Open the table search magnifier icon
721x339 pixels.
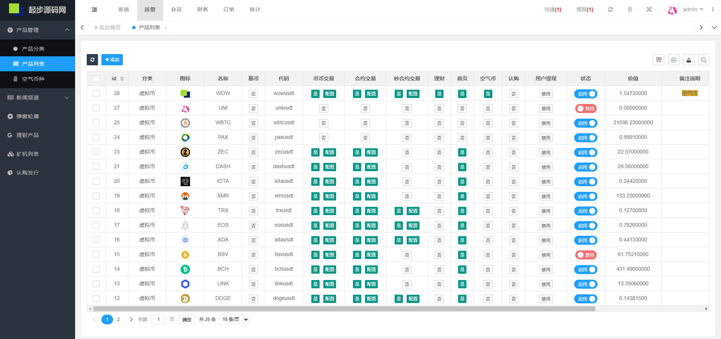(x=704, y=60)
